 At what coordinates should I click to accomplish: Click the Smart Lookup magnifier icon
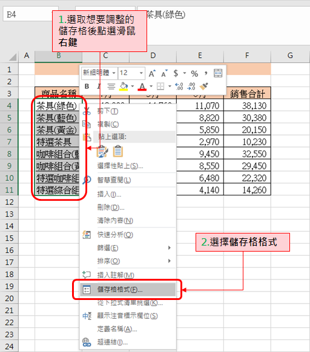pos(87,180)
